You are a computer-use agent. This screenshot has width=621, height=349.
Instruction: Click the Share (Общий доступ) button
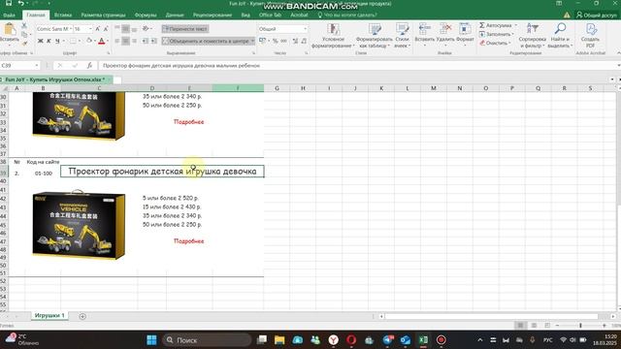[x=597, y=16]
